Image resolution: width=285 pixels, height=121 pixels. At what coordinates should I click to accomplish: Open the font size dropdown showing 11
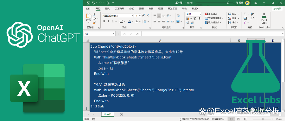point(140,16)
